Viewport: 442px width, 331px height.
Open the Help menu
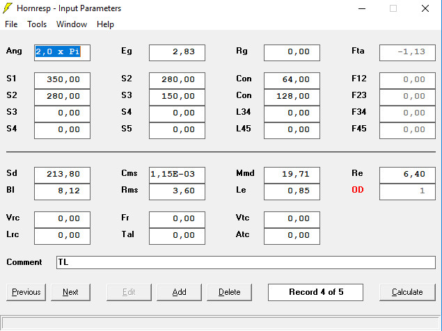pyautogui.click(x=105, y=24)
